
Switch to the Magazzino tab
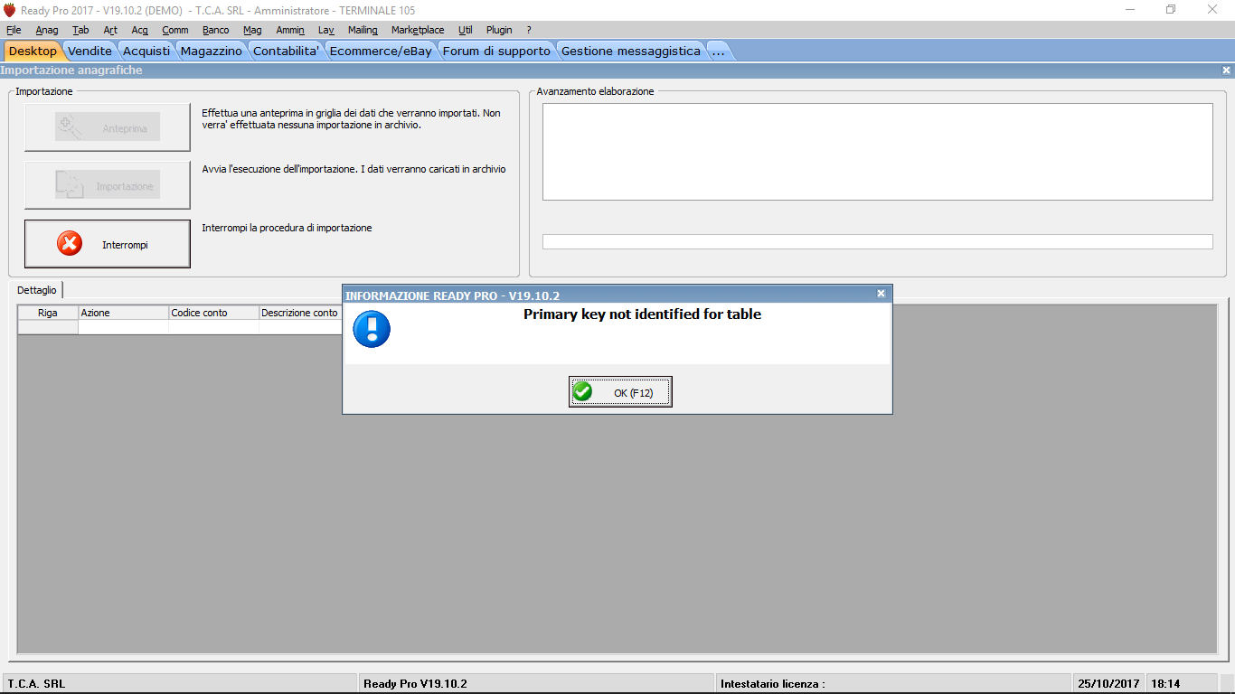212,51
